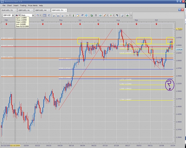
Task: Expand the zoom options dropdown arrow
Action: 70,15
